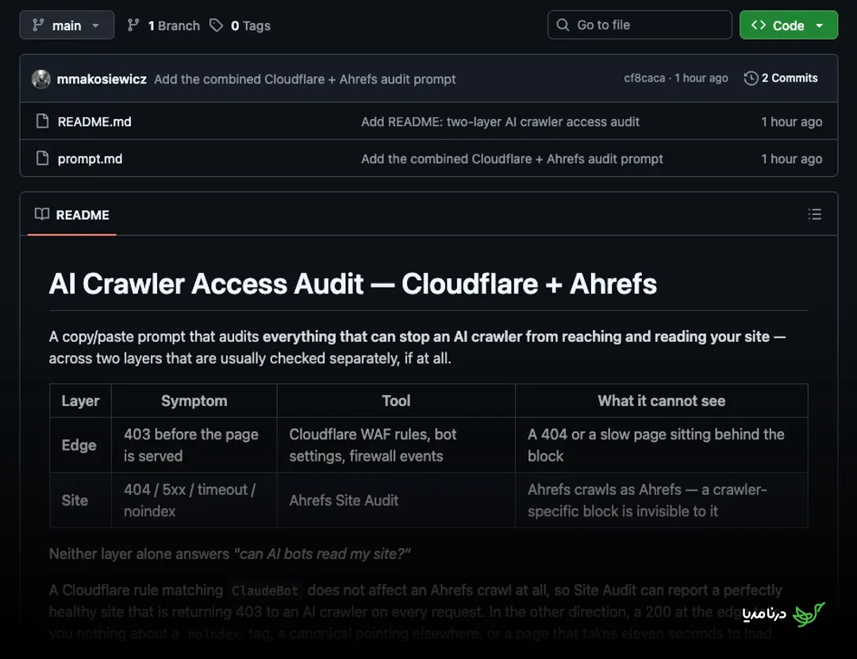857x659 pixels.
Task: Click the file icon beside README.md
Action: pos(42,121)
